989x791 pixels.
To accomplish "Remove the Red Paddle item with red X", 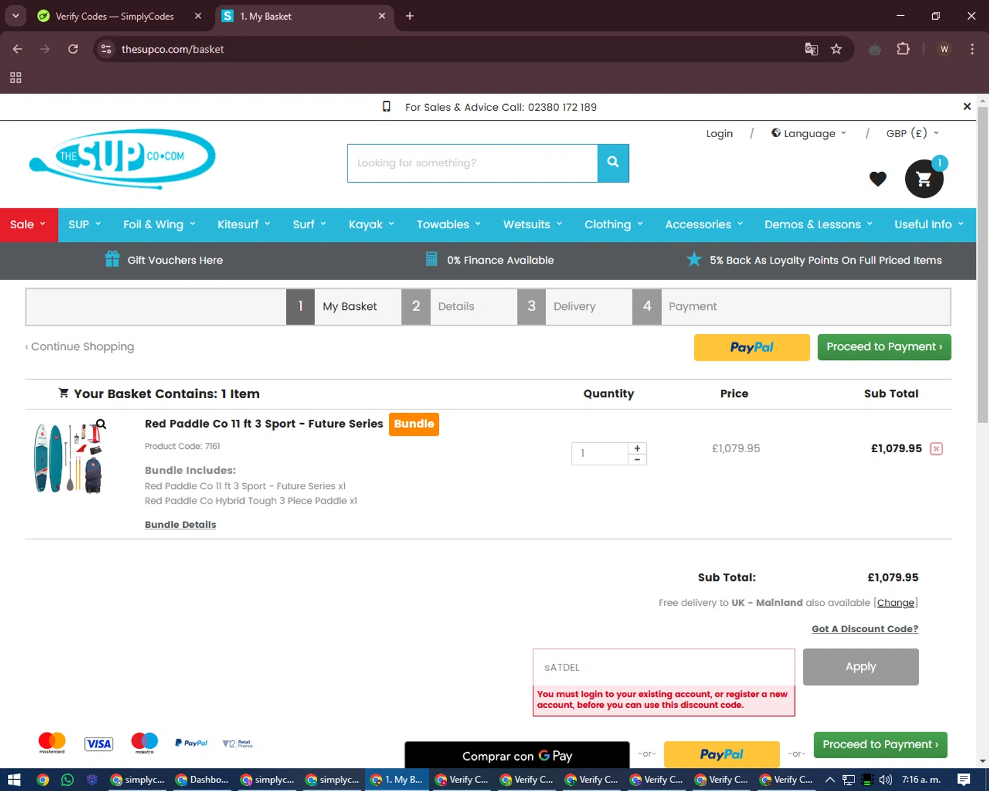I will click(936, 449).
